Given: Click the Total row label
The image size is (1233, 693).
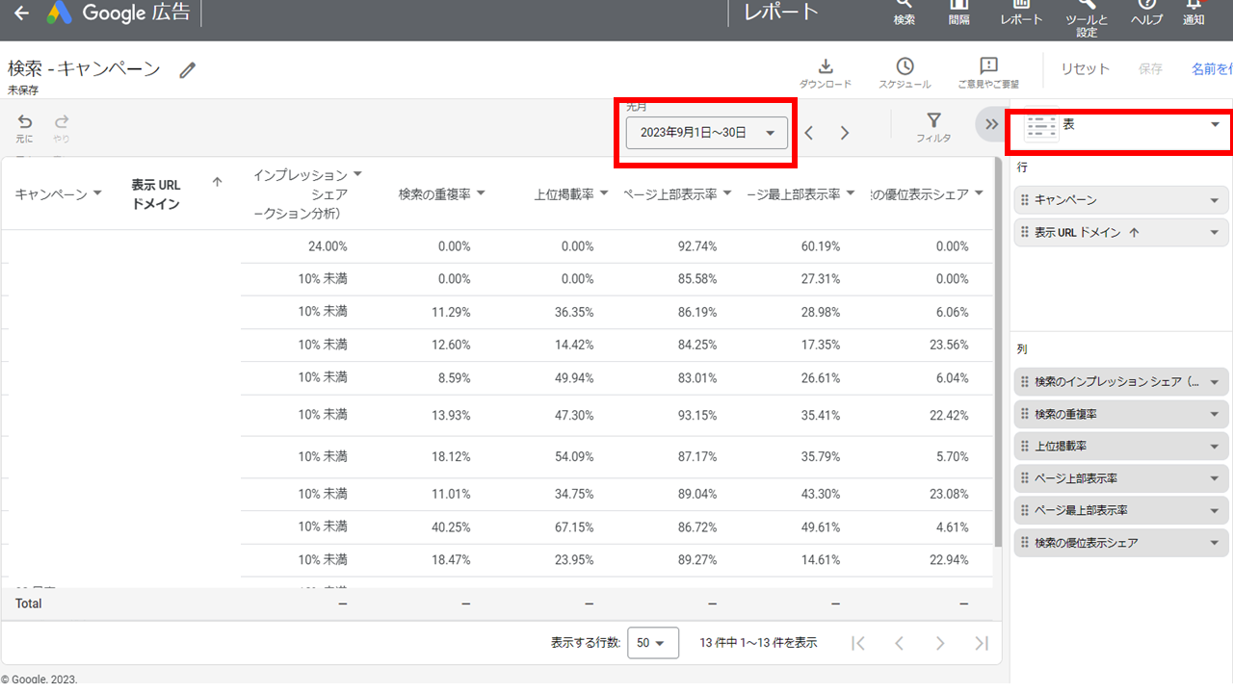Looking at the screenshot, I should point(29,603).
